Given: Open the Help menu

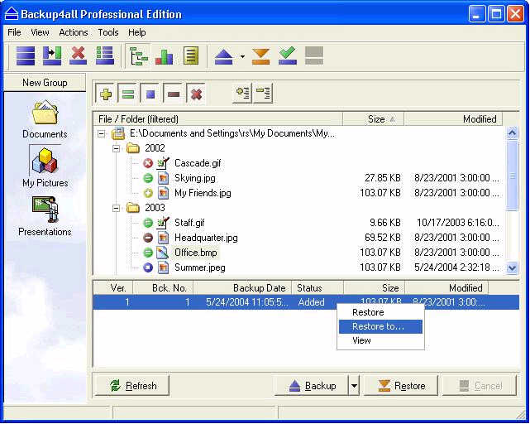Looking at the screenshot, I should (137, 32).
